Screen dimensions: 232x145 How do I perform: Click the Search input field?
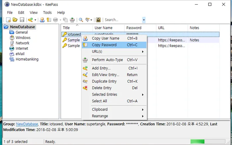tap(123, 20)
